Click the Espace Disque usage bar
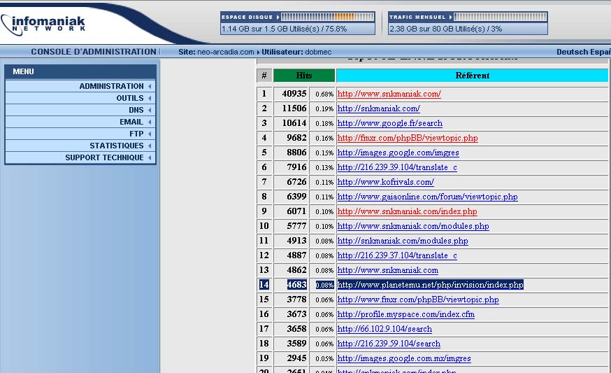Viewport: 611px width, 373px height. coord(327,17)
